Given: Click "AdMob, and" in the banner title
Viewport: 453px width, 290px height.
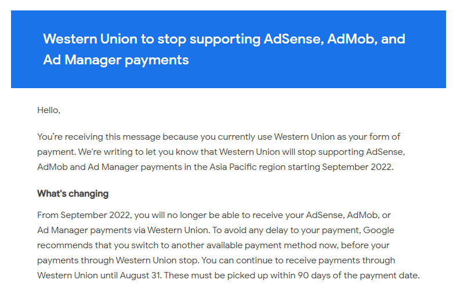Looking at the screenshot, I should (367, 39).
